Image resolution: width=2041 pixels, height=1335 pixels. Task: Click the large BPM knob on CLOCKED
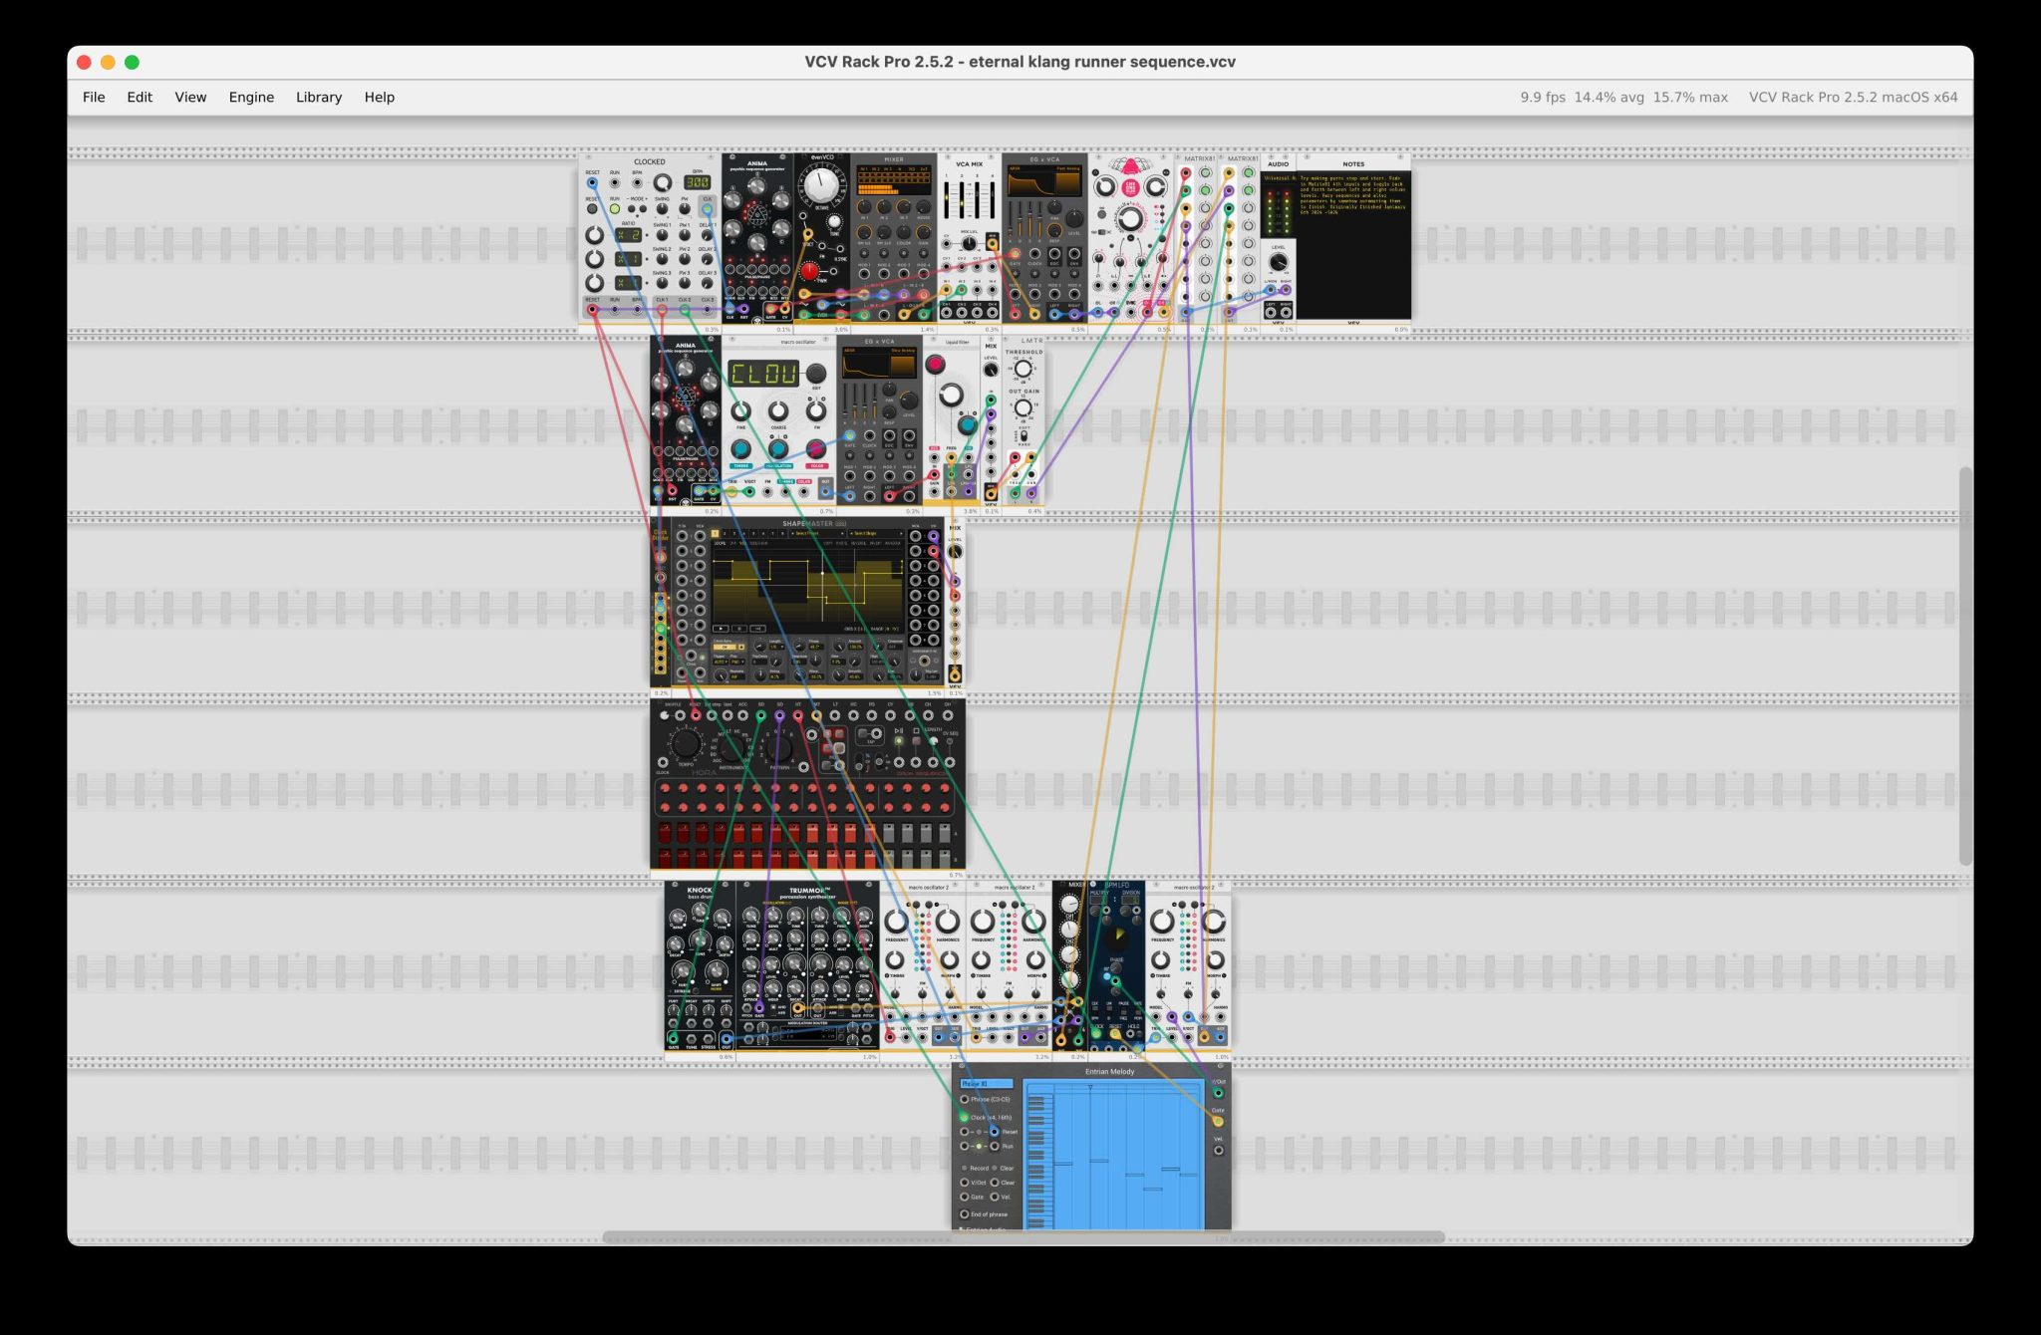[663, 183]
